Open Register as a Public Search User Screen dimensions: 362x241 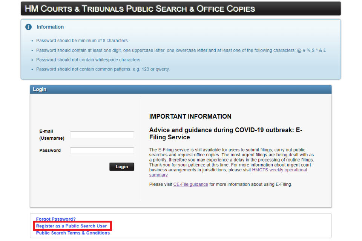click(71, 226)
